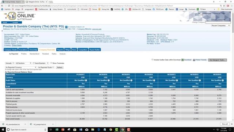This screenshot has height=132, width=234.
Task: Click Printer Friendly link
Action: point(201,60)
